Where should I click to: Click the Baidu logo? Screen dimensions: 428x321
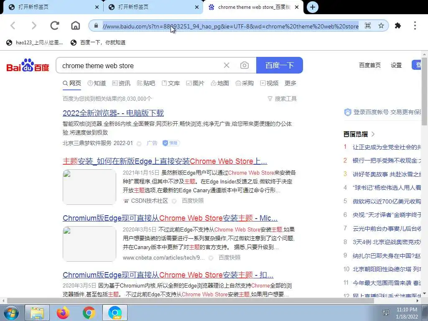[28, 65]
